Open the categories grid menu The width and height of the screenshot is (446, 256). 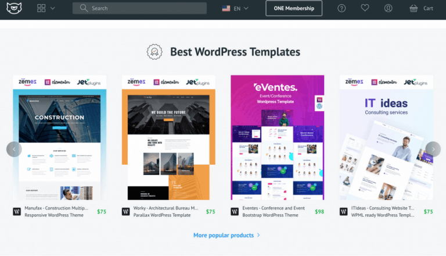(x=46, y=8)
